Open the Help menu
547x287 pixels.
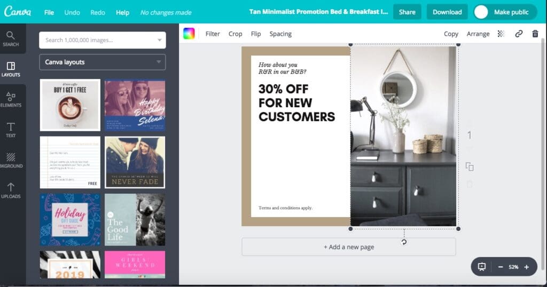[x=122, y=12]
